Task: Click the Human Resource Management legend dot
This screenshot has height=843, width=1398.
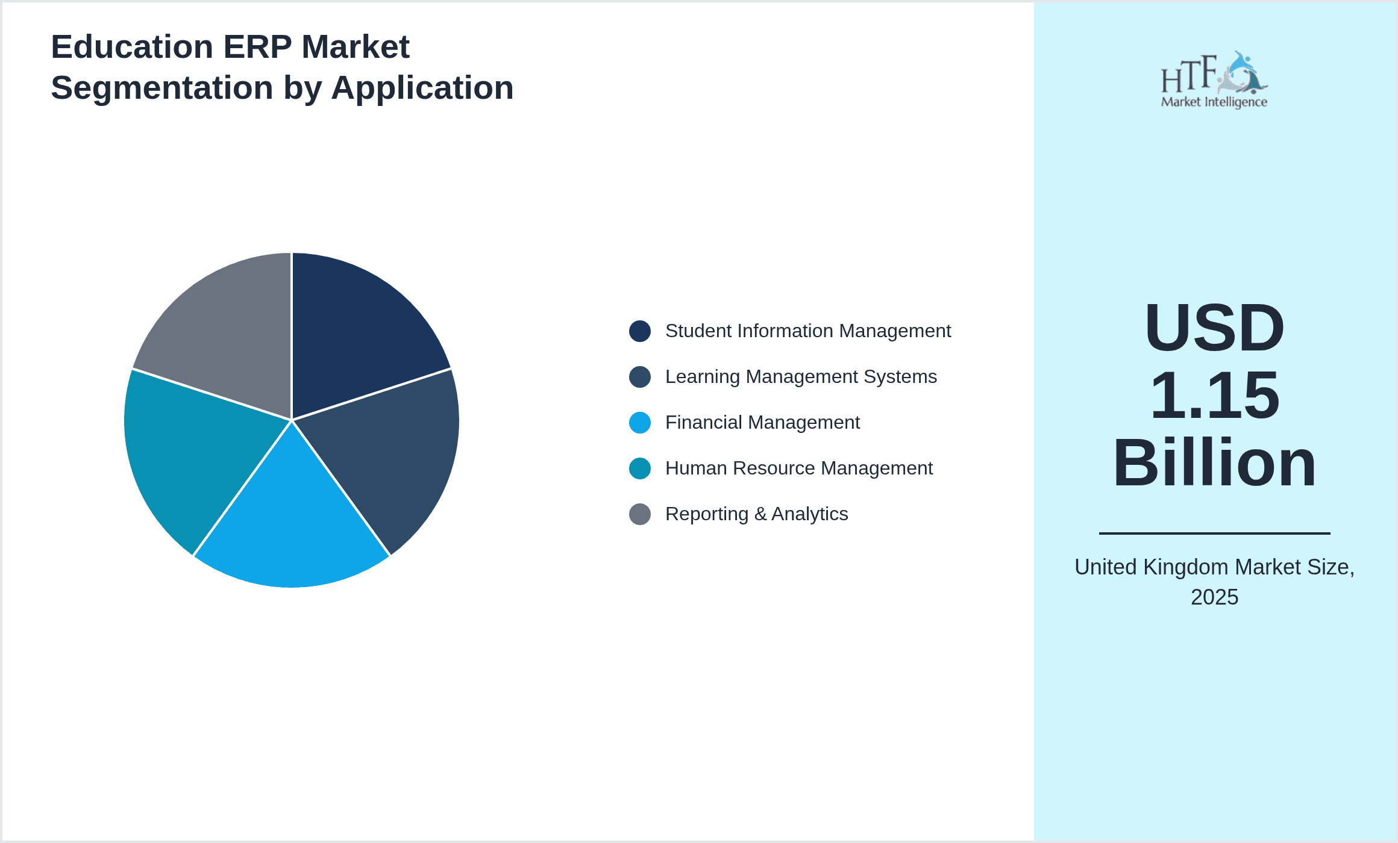Action: point(639,468)
